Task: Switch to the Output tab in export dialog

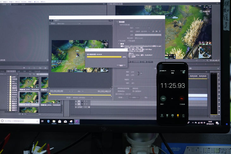Action: (56, 21)
